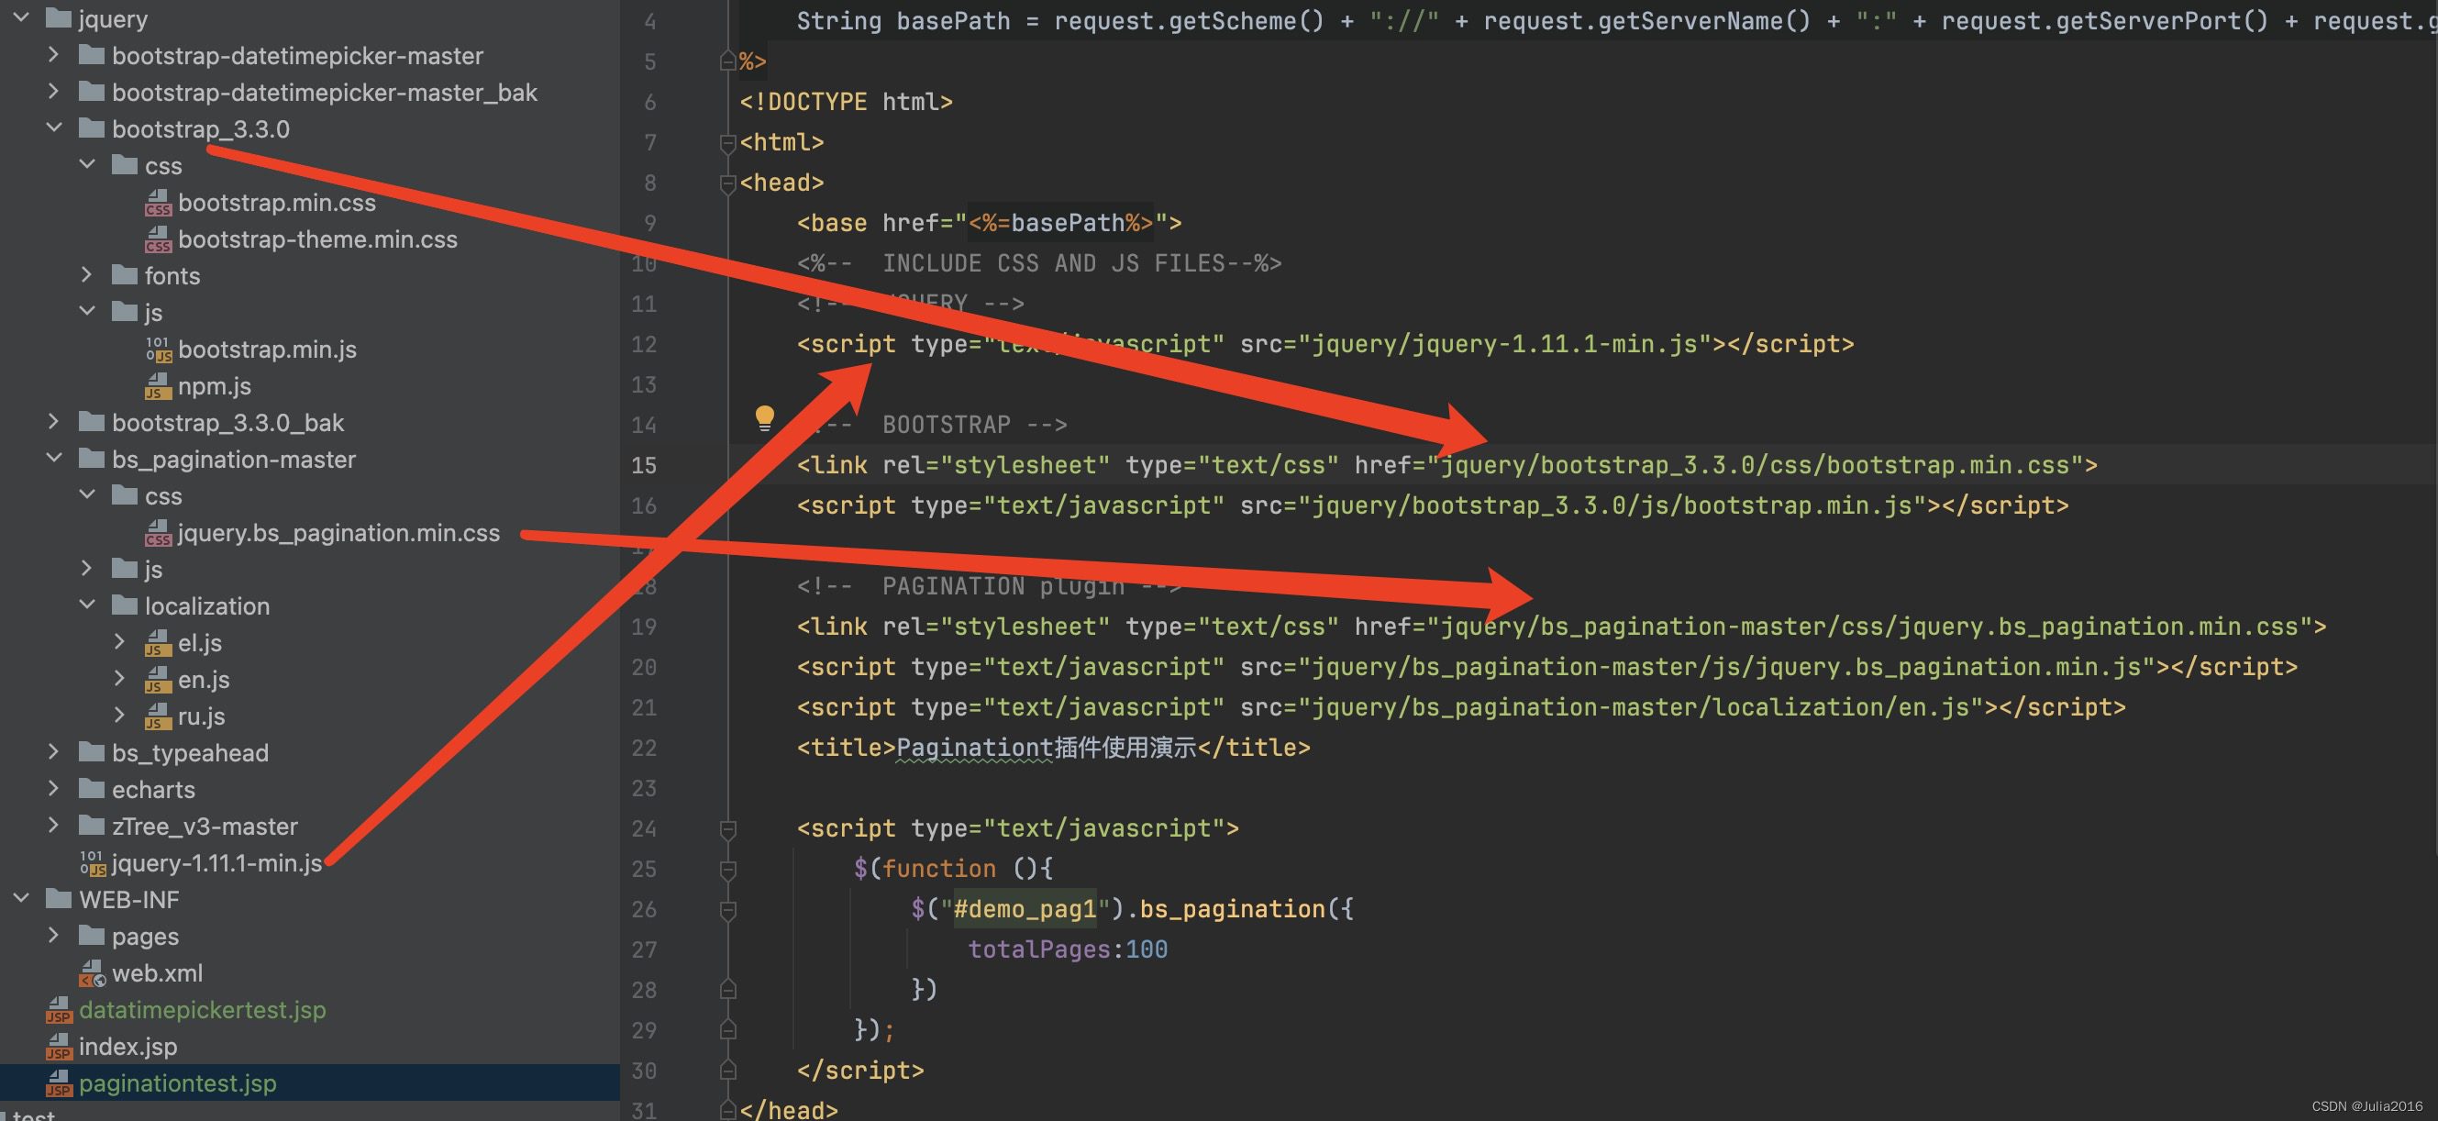Click the yellow light bulb intention icon
Screen dimensions: 2438x1121
pyautogui.click(x=765, y=417)
